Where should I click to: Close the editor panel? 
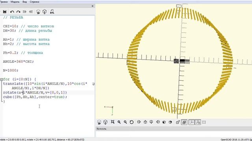[x=93, y=6]
